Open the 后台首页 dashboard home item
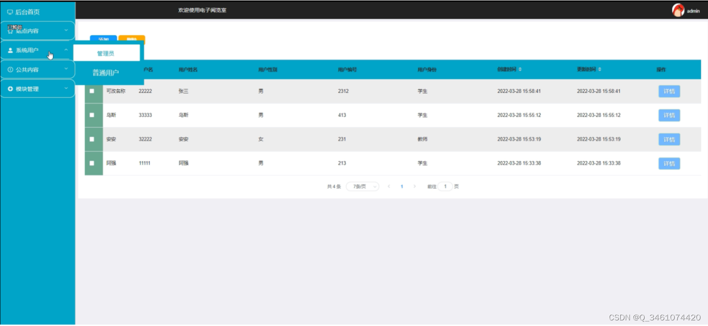Screen dimensions: 708x326 click(x=23, y=12)
